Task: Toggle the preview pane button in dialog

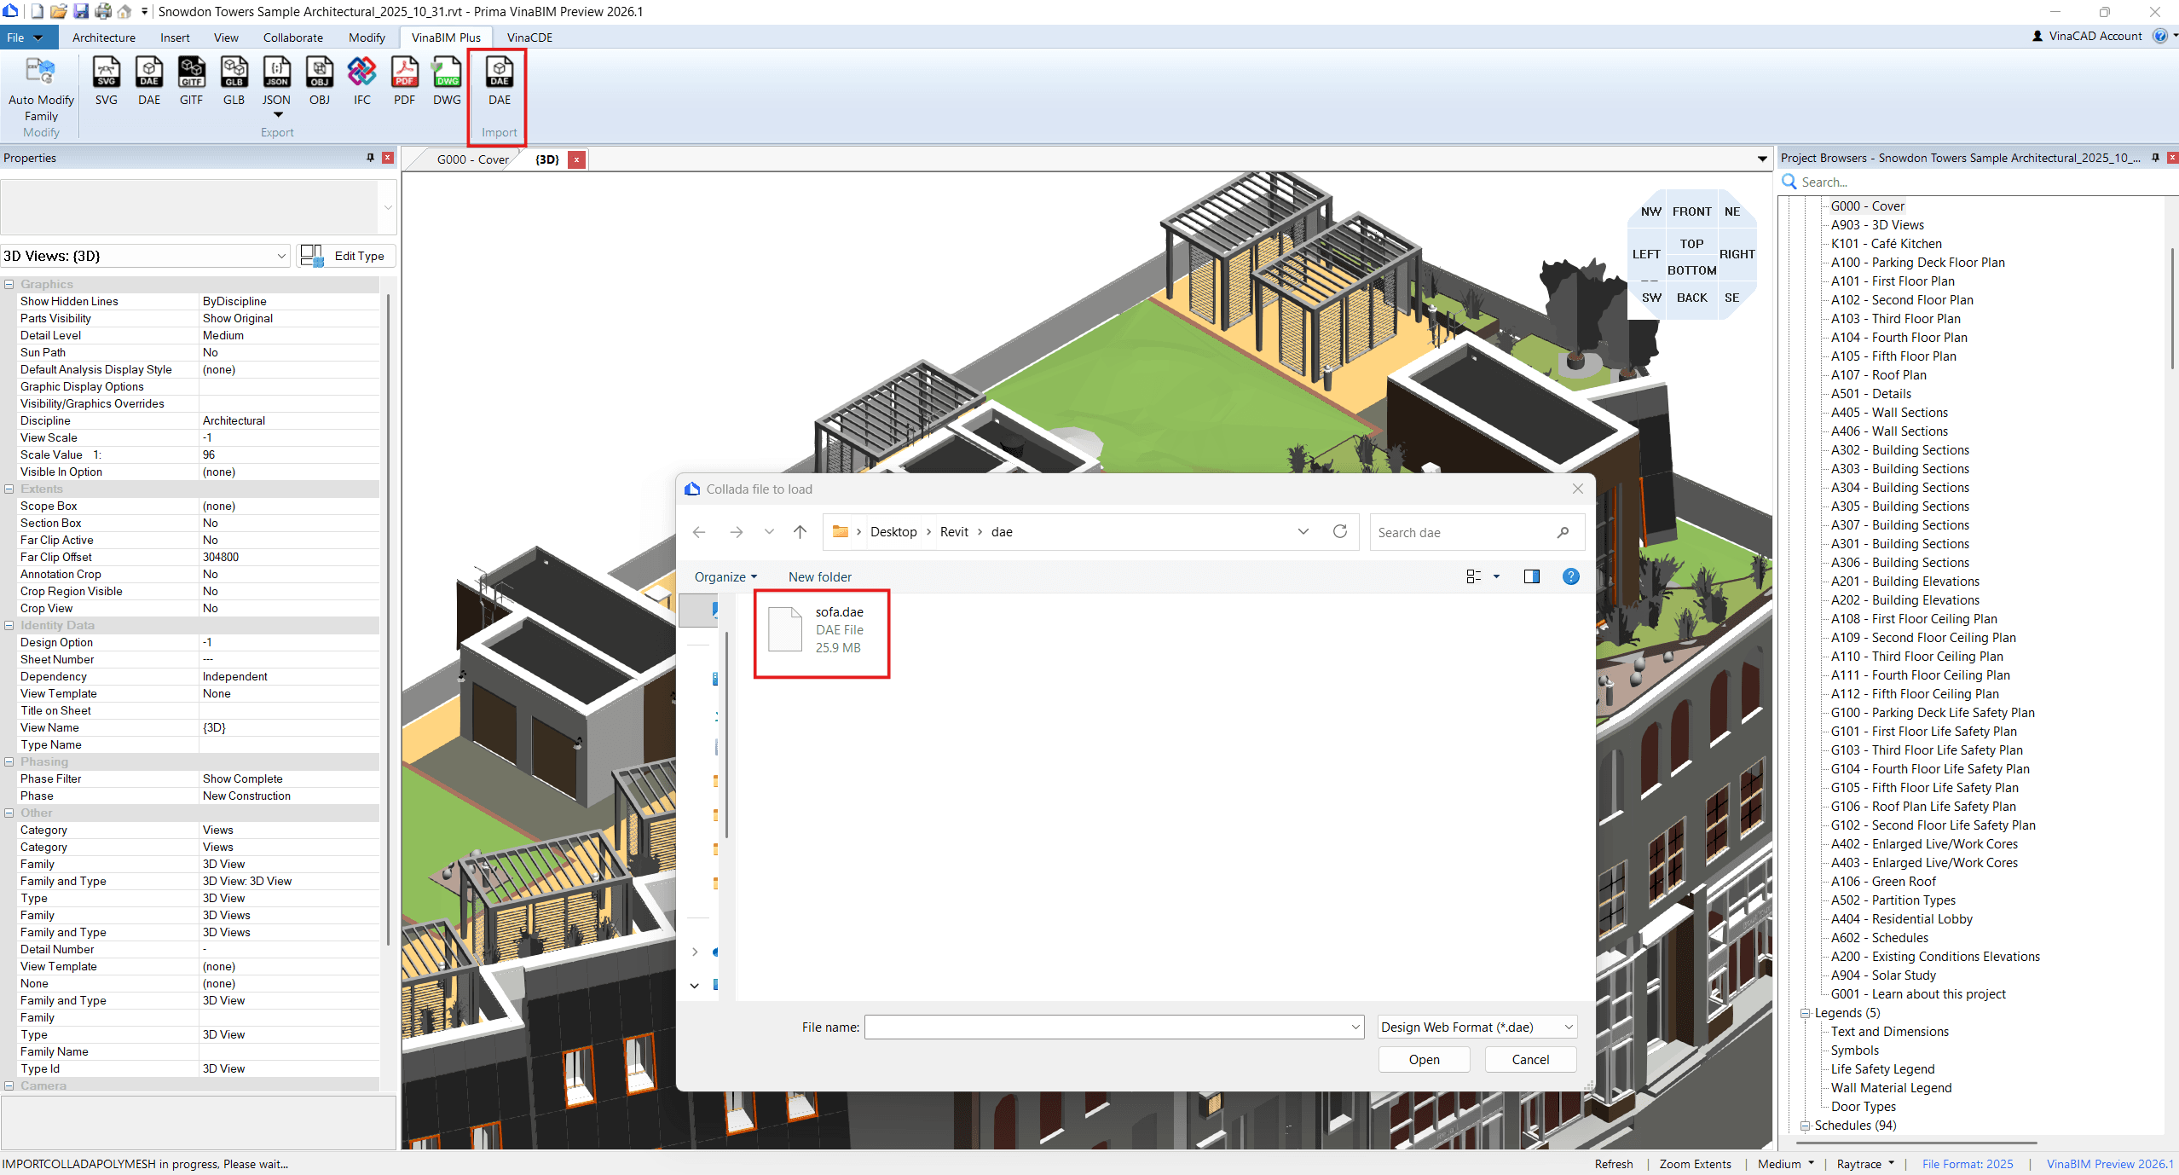Action: point(1531,576)
